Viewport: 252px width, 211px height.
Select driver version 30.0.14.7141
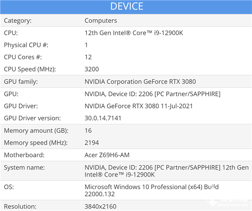(103, 118)
